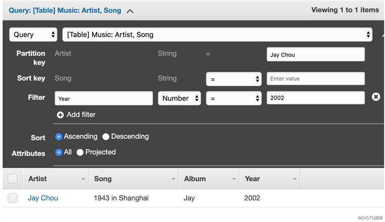Tick the checkbox for the Jay Chou row
The width and height of the screenshot is (385, 222).
tap(13, 198)
